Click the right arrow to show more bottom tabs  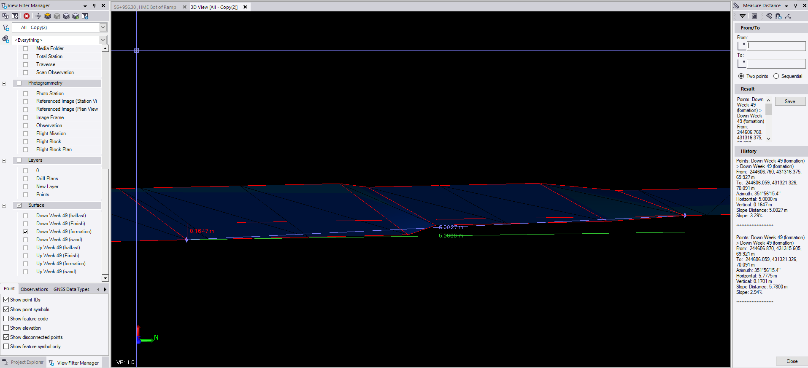(105, 289)
